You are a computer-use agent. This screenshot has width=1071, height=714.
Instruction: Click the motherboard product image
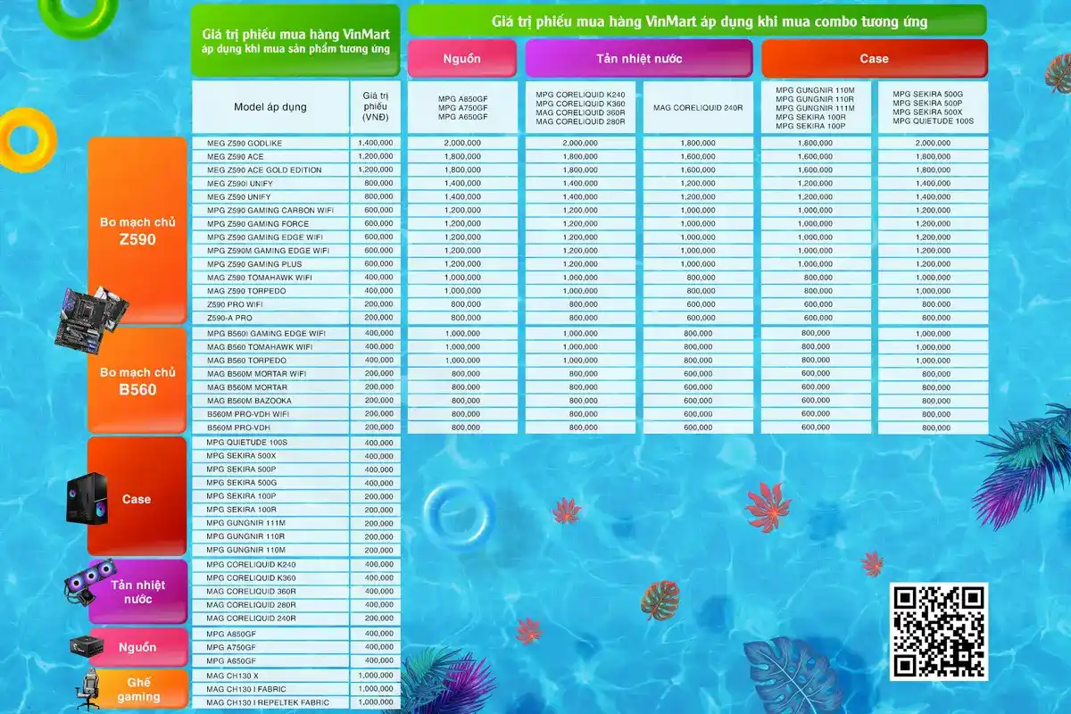click(x=92, y=319)
